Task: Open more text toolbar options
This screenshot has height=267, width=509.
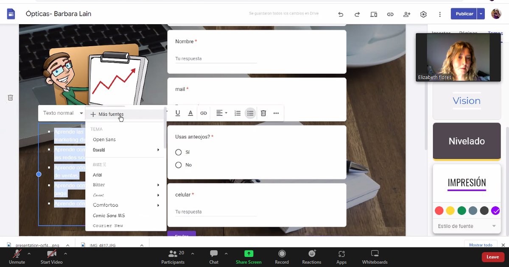Action: tap(276, 113)
